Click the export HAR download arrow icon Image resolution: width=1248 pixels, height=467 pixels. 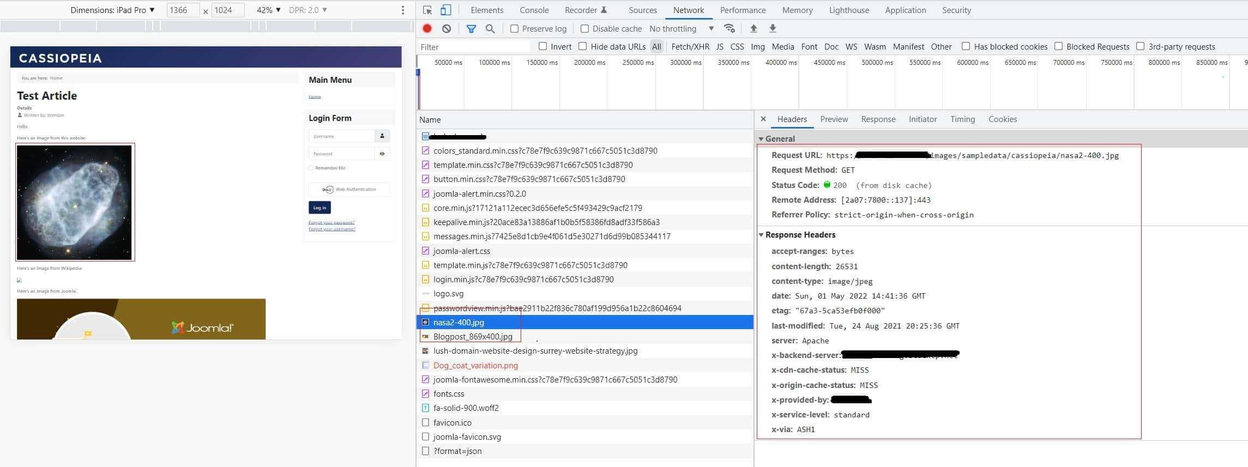coord(773,28)
